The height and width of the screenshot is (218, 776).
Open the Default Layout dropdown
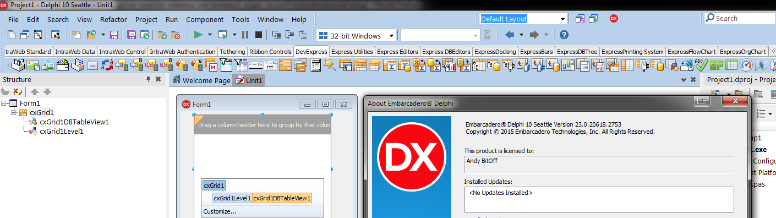562,19
